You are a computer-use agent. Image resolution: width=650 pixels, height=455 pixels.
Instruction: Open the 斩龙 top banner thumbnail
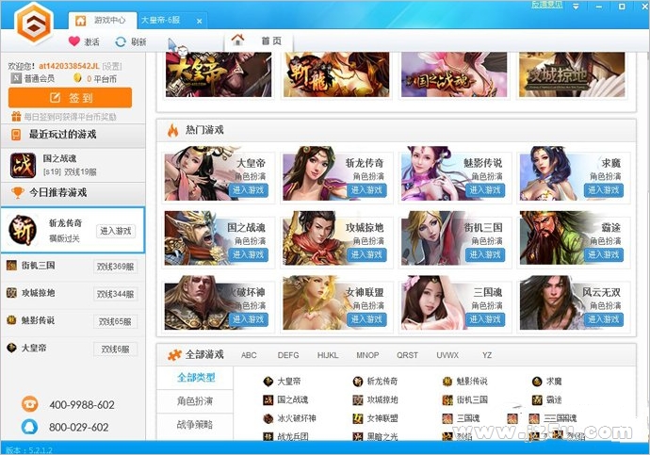pos(336,74)
